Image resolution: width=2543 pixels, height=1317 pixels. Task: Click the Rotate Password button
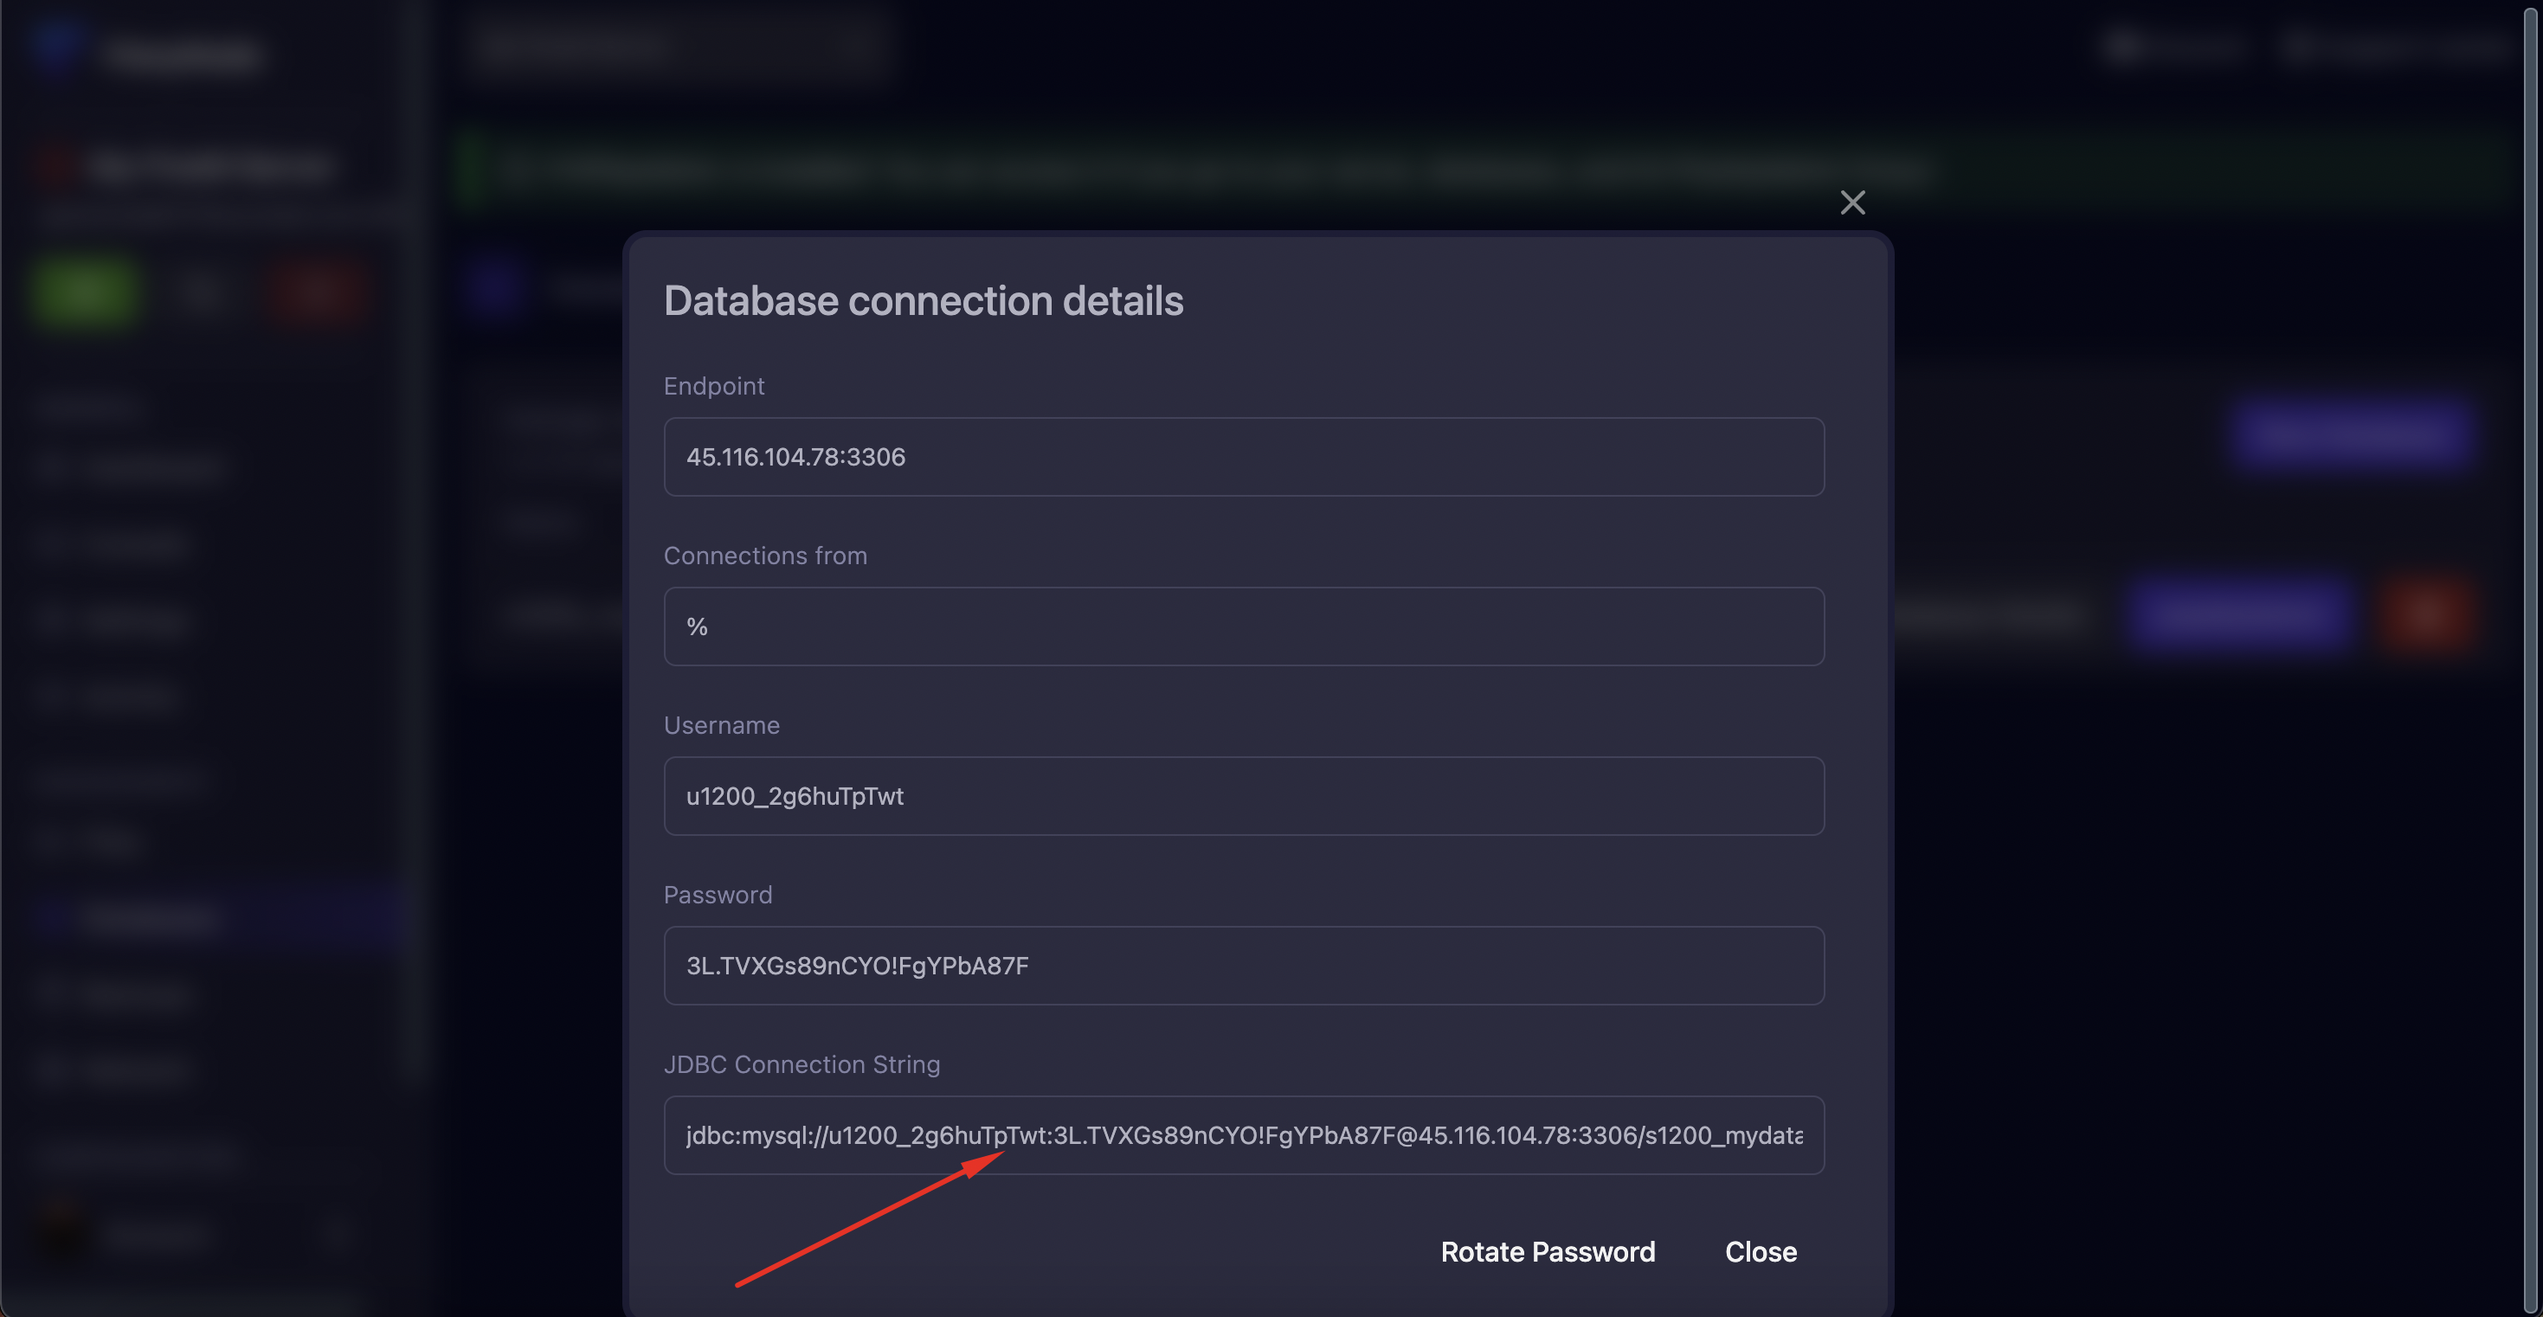coord(1547,1252)
